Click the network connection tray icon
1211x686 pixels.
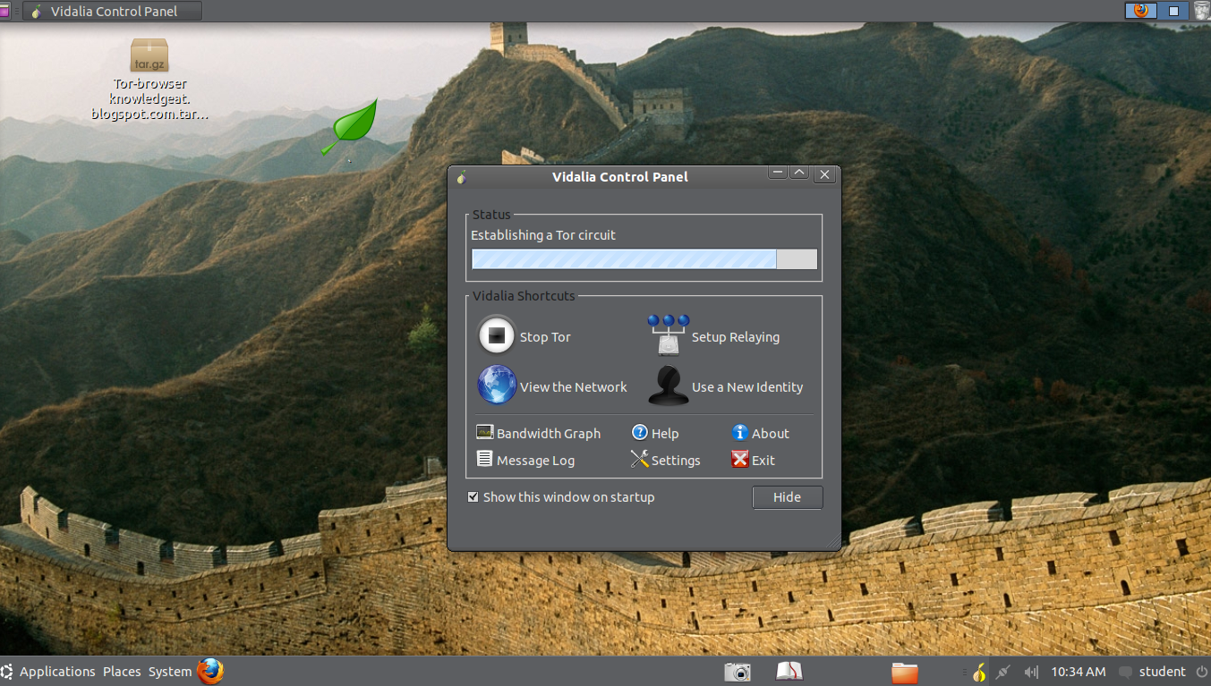pyautogui.click(x=1003, y=672)
